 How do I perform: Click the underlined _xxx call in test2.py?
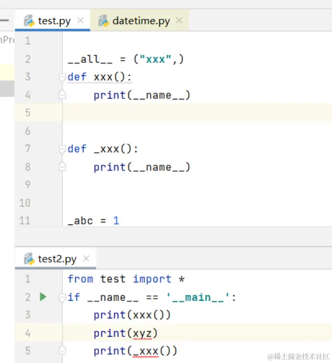(146, 351)
